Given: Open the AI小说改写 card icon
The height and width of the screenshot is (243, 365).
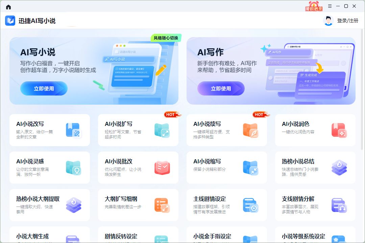Looking at the screenshot, I should pos(73,130).
